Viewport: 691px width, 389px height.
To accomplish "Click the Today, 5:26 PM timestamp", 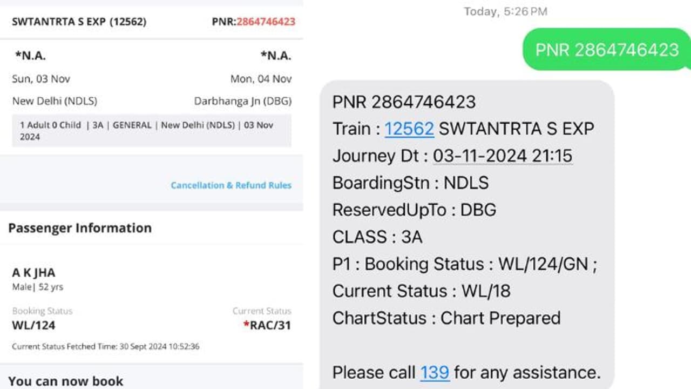I will tap(504, 11).
